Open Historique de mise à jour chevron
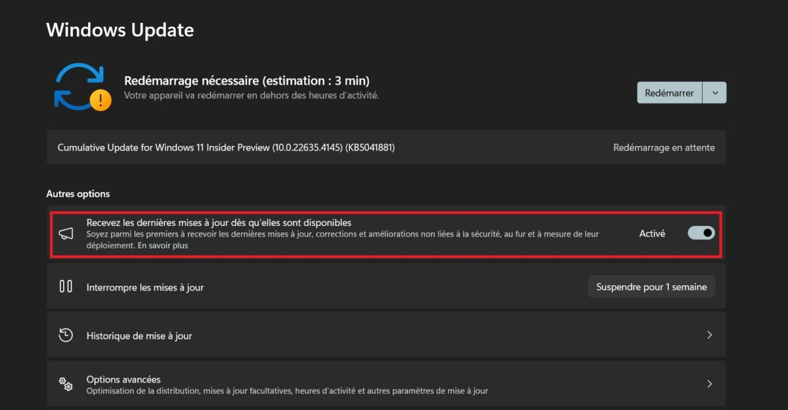Viewport: 788px width, 410px height. click(709, 335)
